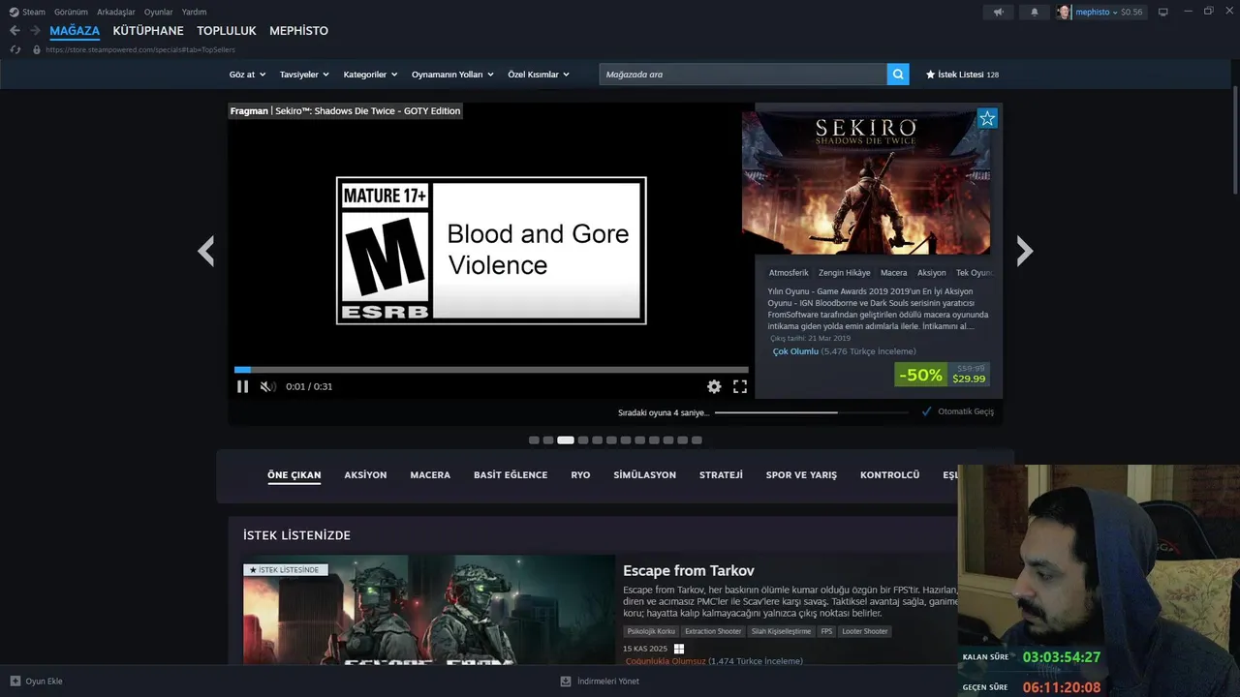Click the Zengin Hikâye tag
This screenshot has width=1240, height=697.
coord(844,273)
